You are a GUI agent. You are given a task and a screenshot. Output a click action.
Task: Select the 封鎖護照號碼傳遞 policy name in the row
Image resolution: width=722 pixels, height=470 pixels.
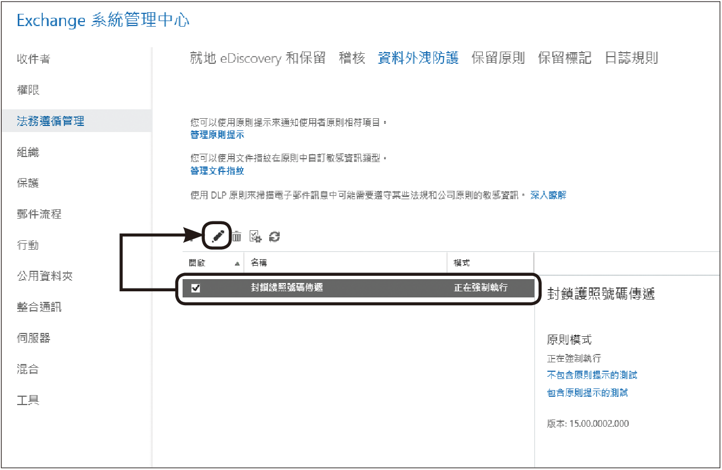(x=286, y=287)
